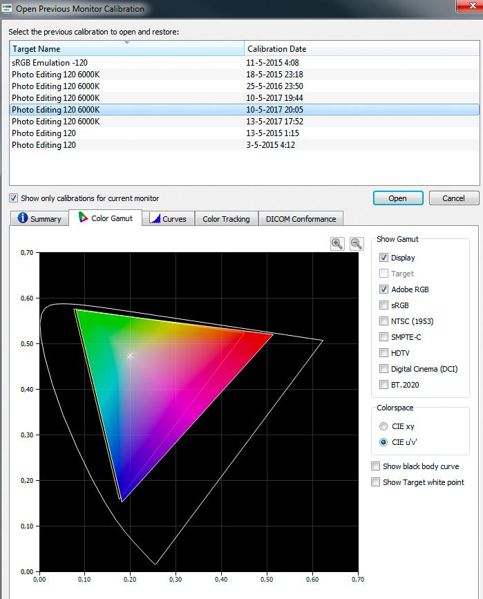483x599 pixels.
Task: Open the Color Tracking tab
Action: tap(226, 218)
